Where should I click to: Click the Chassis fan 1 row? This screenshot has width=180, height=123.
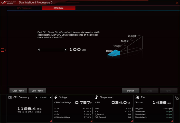coord(153,112)
